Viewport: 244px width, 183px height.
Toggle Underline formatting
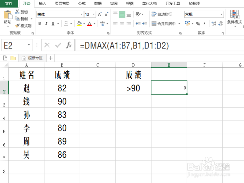coord(53,23)
